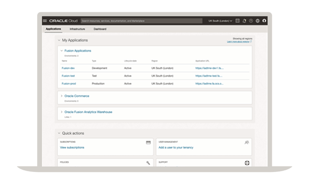Expand Oracle Fusion Analytics Warehouse group
Image resolution: width=317 pixels, height=185 pixels.
[62, 112]
